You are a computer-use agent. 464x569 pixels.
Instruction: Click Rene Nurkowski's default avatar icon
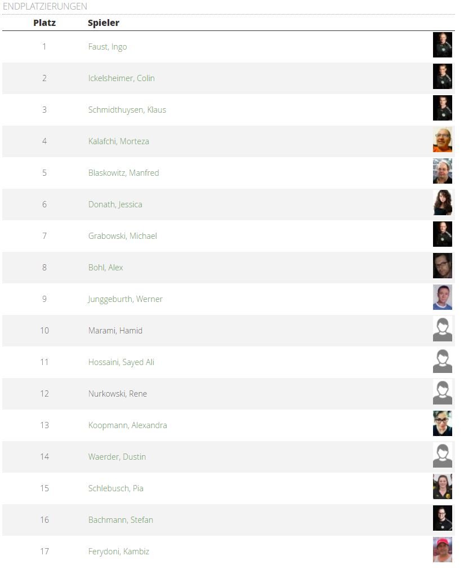442,392
